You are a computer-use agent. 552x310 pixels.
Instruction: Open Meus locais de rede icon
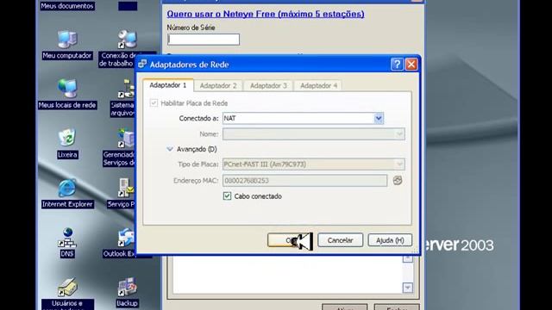coord(67,89)
